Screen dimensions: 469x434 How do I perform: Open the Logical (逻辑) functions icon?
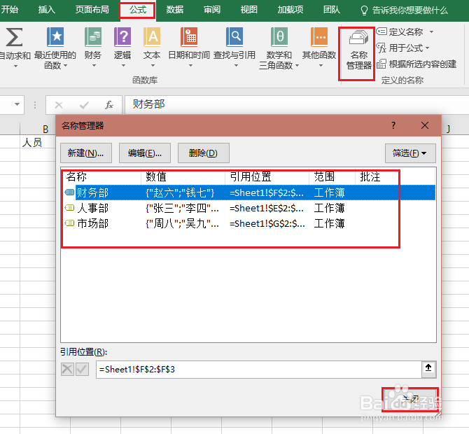click(122, 37)
